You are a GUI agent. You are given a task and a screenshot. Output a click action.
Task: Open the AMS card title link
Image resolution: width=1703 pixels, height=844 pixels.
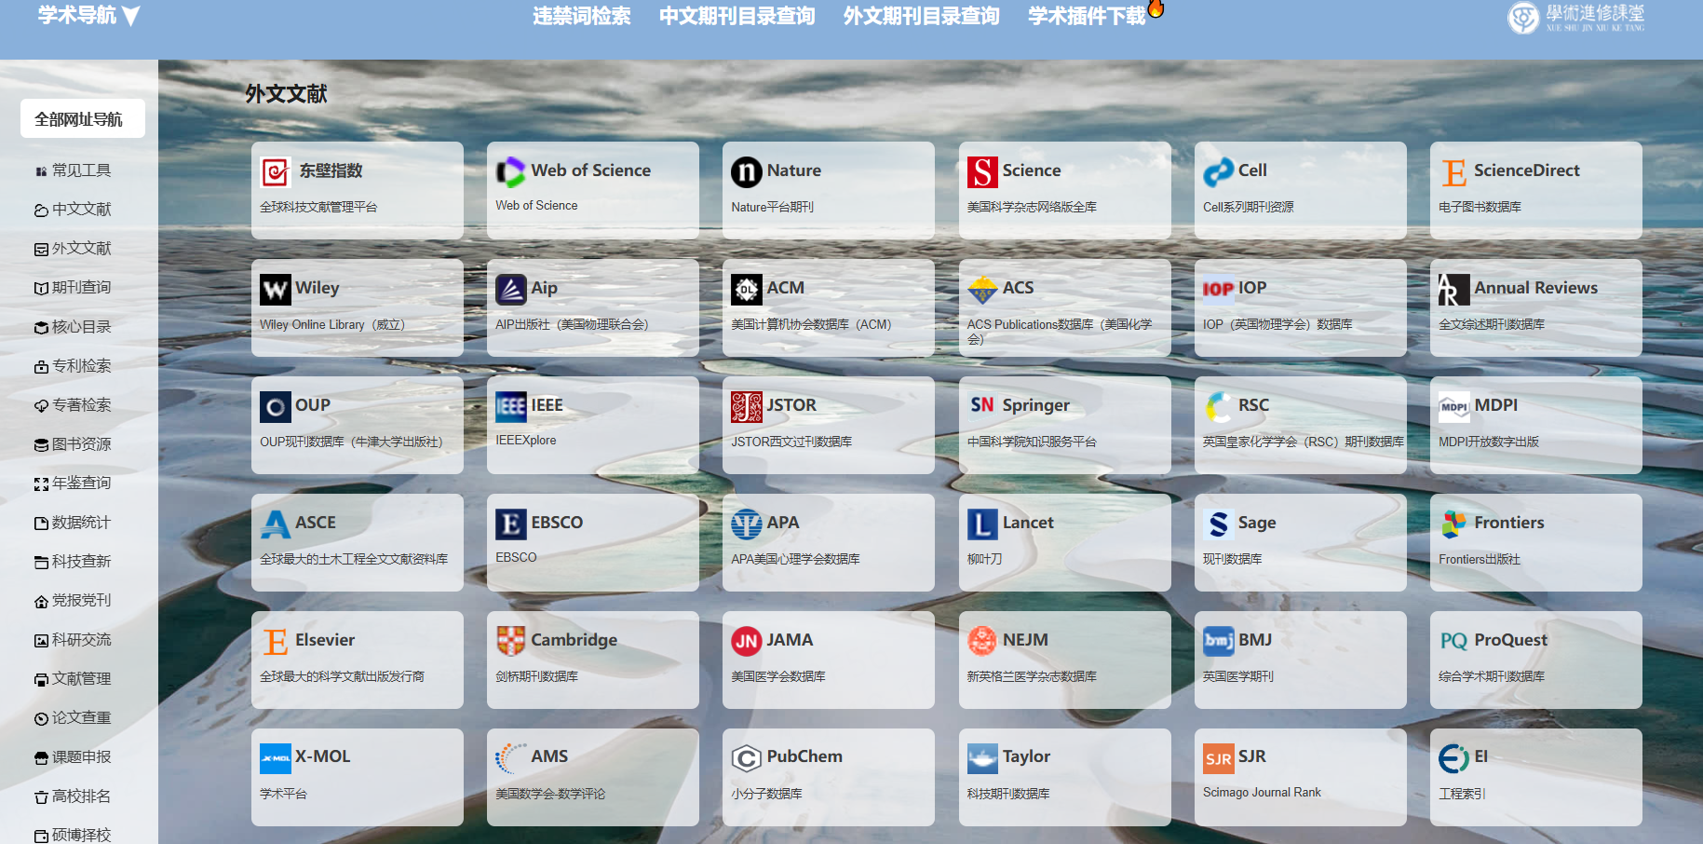pyautogui.click(x=549, y=756)
